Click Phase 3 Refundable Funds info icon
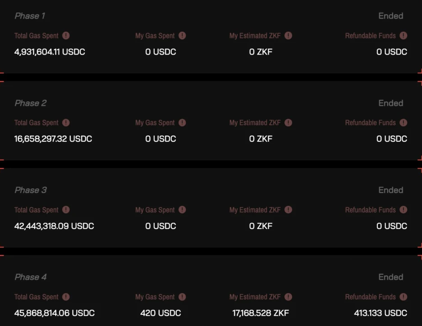Viewport: 422px width, 326px height. [403, 210]
